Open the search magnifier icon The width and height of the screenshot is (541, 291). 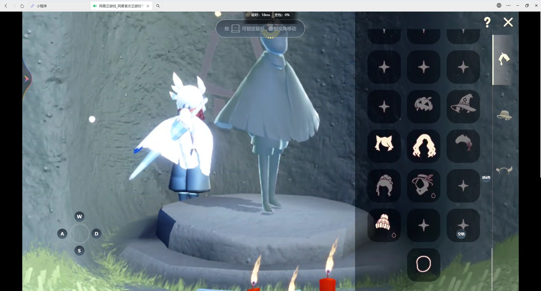158,6
